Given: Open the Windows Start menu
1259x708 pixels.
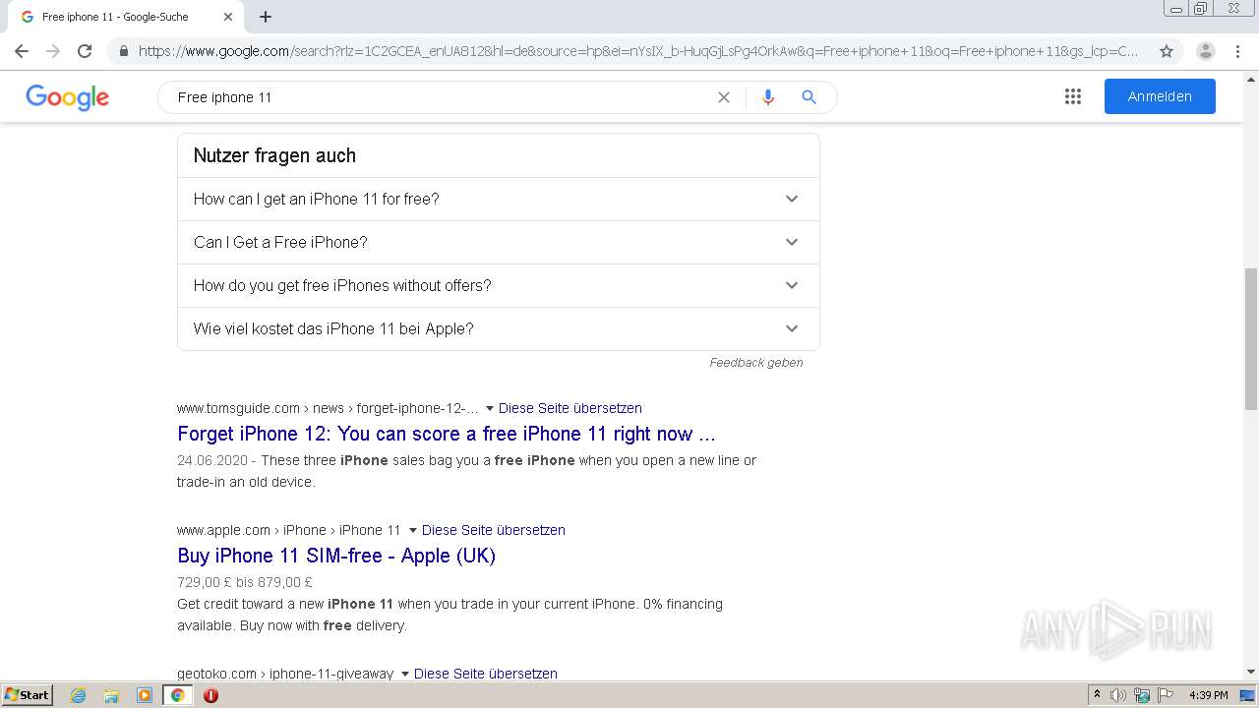Looking at the screenshot, I should coord(28,695).
